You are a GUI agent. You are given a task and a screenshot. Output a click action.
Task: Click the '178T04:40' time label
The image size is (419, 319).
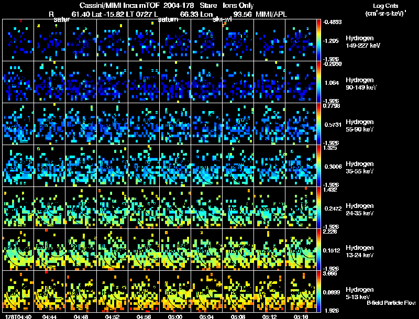pos(18,316)
